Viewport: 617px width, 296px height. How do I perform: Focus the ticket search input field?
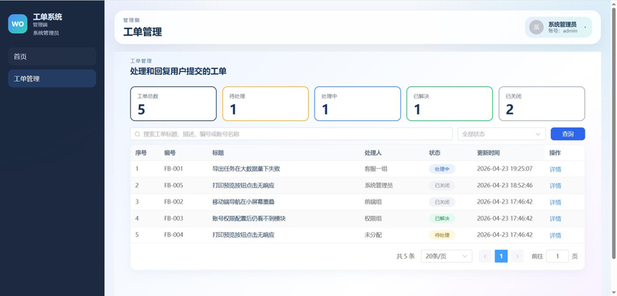[292, 134]
